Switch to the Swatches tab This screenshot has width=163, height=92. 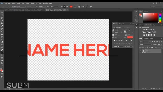pos(146,11)
